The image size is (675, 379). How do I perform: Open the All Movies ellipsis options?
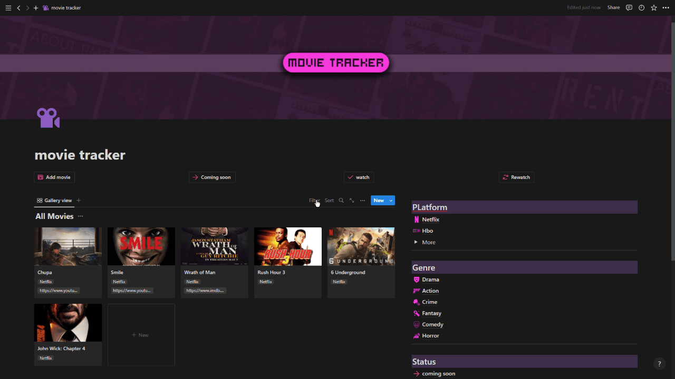point(81,216)
